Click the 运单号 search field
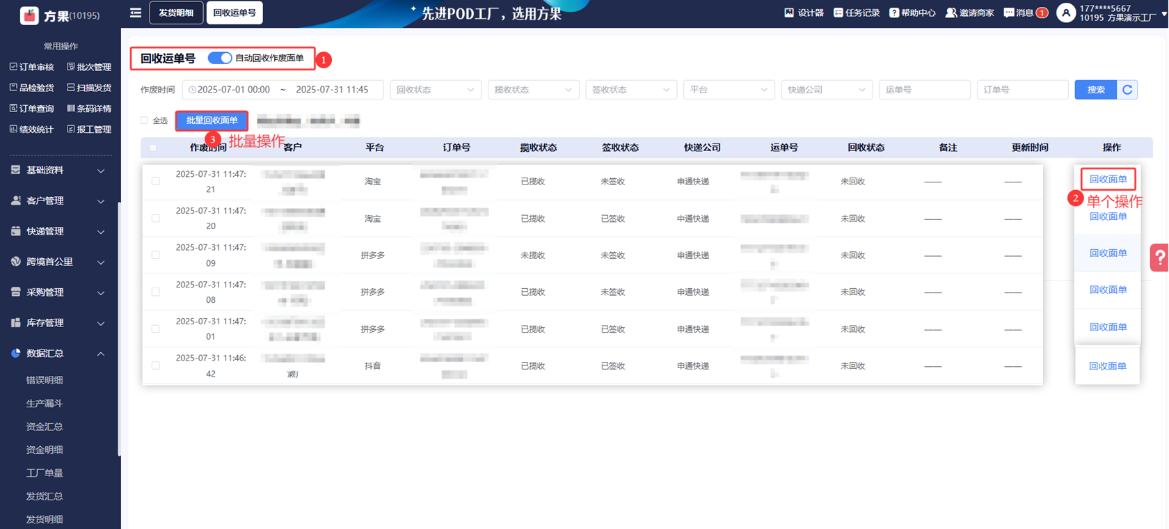 [925, 90]
